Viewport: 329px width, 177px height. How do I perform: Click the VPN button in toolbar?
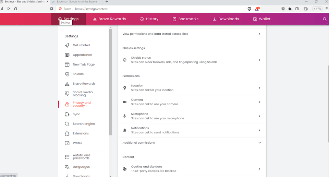(x=317, y=9)
